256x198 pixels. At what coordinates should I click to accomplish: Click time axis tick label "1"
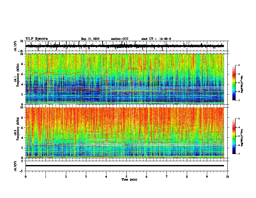pos(46,177)
